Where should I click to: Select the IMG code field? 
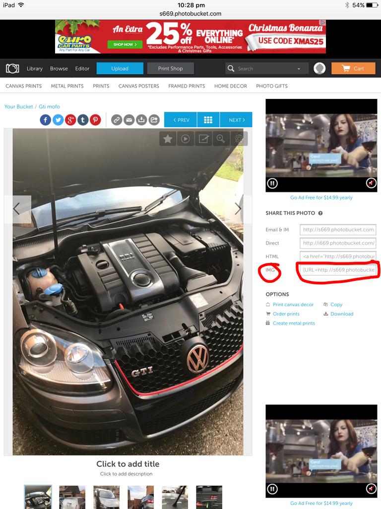[339, 270]
